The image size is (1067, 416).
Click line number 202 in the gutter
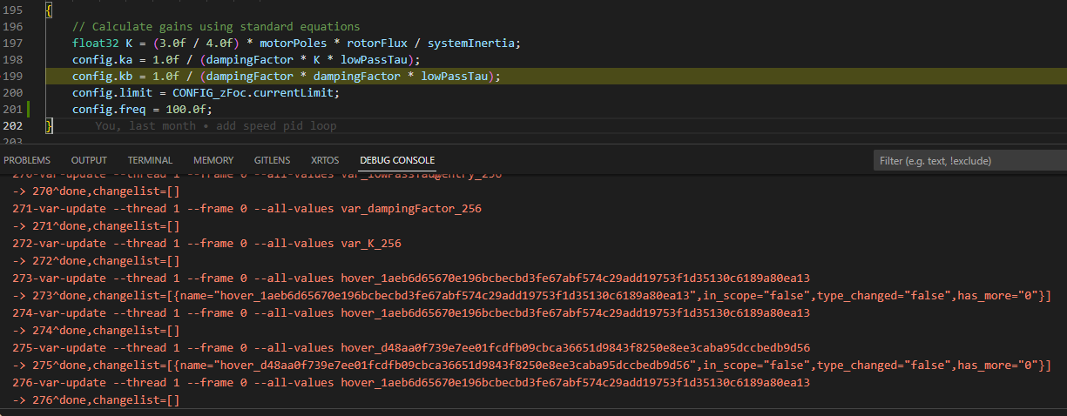pyautogui.click(x=12, y=125)
